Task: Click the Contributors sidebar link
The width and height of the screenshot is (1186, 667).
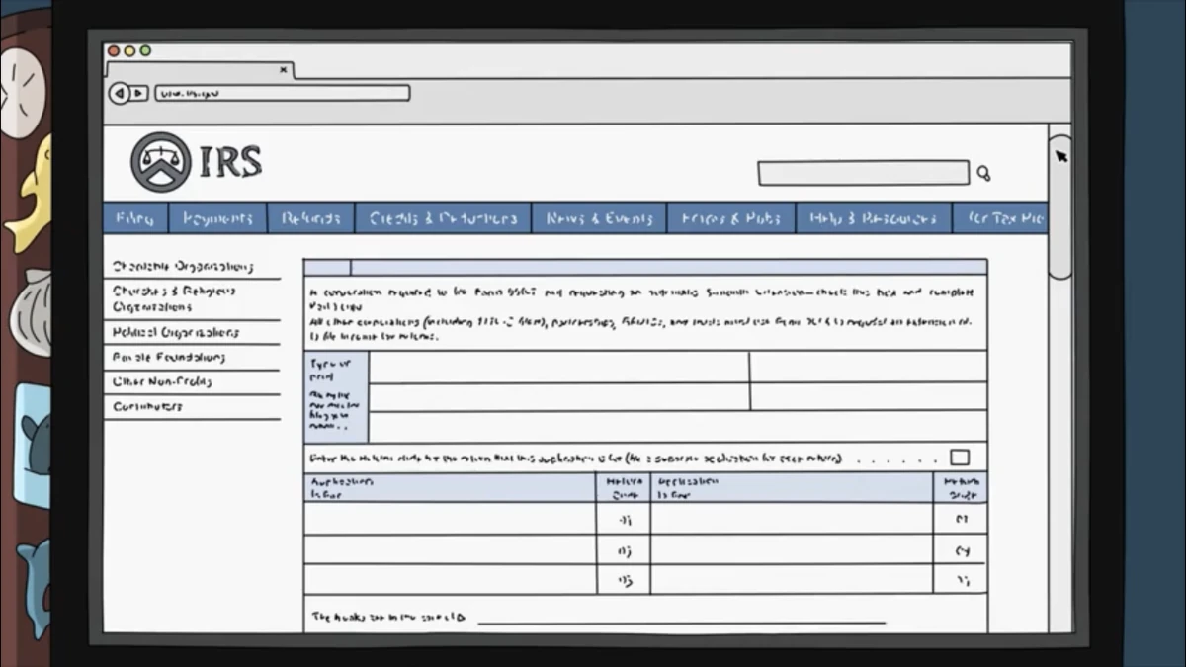Action: pyautogui.click(x=146, y=406)
